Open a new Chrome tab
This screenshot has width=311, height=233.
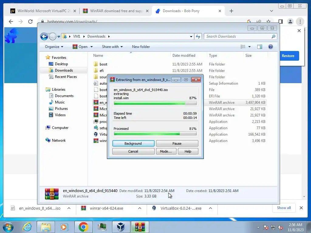click(x=231, y=11)
